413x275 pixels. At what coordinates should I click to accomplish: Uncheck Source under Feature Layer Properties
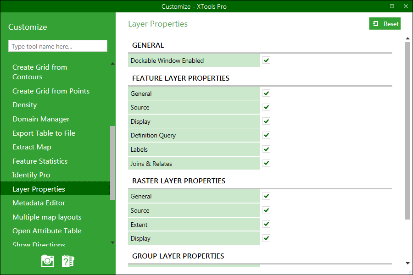tap(266, 107)
